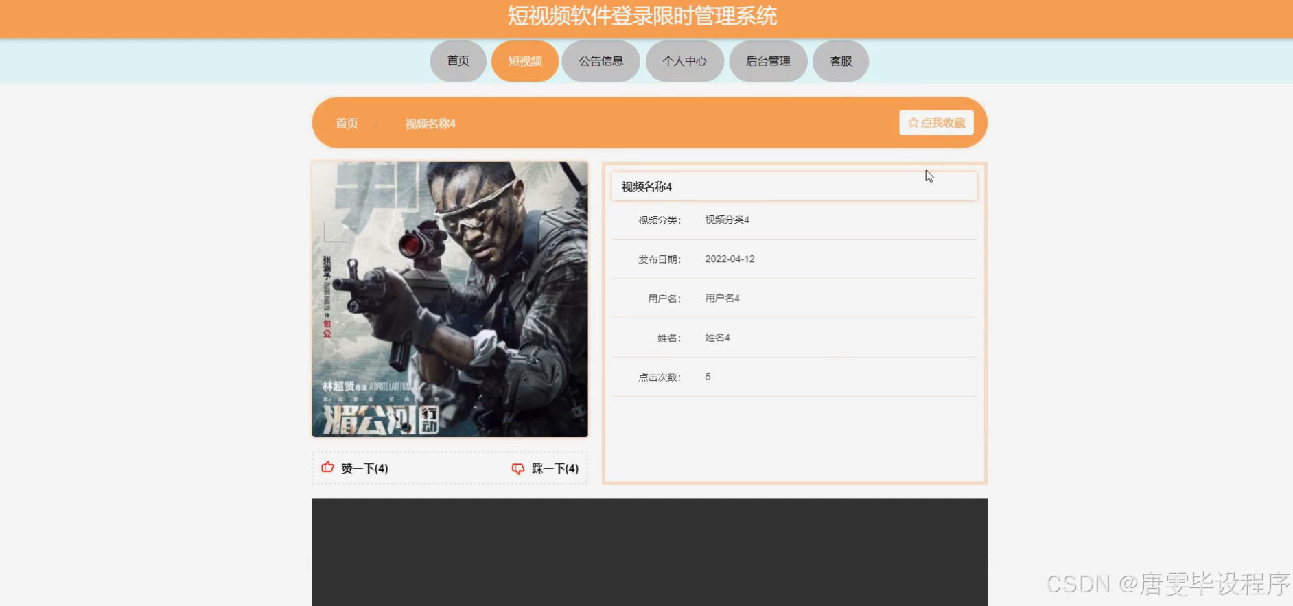Click the 视频分类4 value
Viewport: 1293px width, 606px height.
click(727, 220)
